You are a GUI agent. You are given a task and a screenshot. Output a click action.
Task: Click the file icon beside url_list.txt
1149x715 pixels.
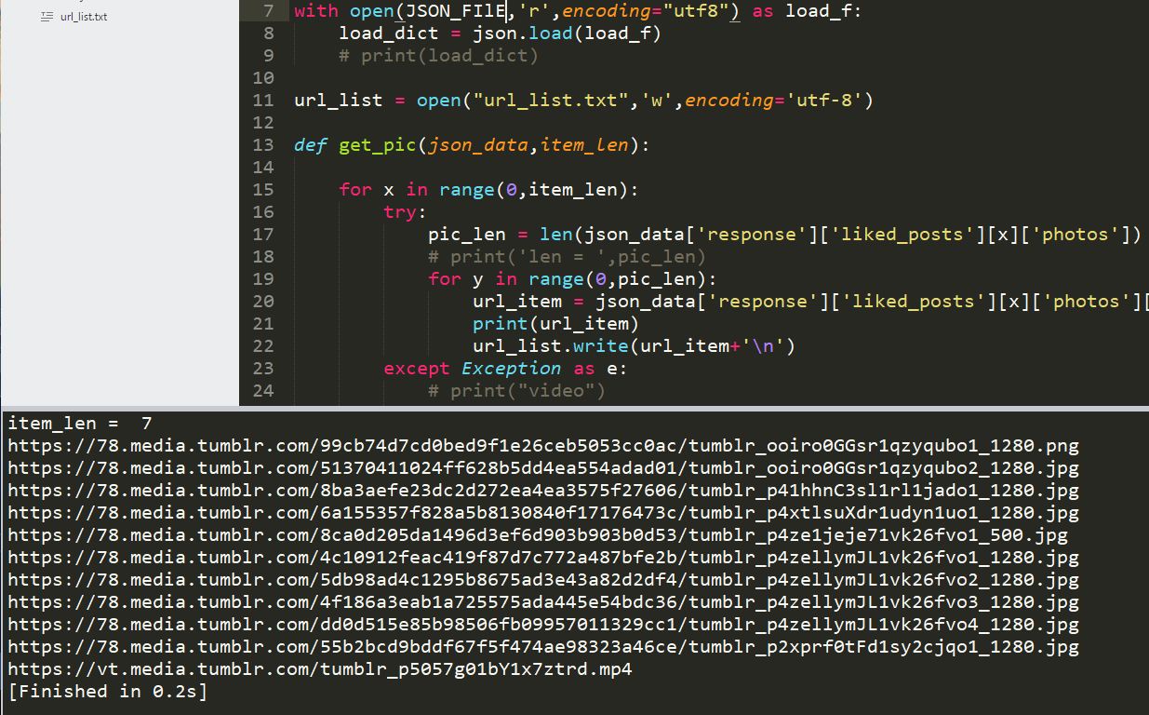(47, 17)
